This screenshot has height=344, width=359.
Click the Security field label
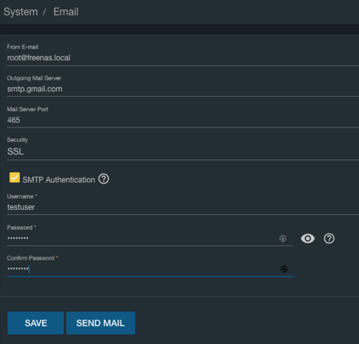coord(17,140)
